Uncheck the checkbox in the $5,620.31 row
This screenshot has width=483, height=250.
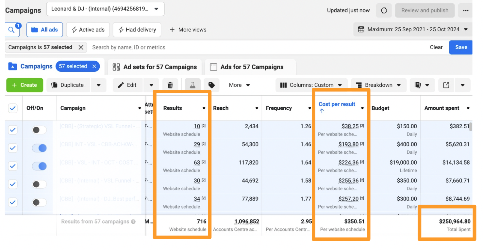tap(12, 148)
